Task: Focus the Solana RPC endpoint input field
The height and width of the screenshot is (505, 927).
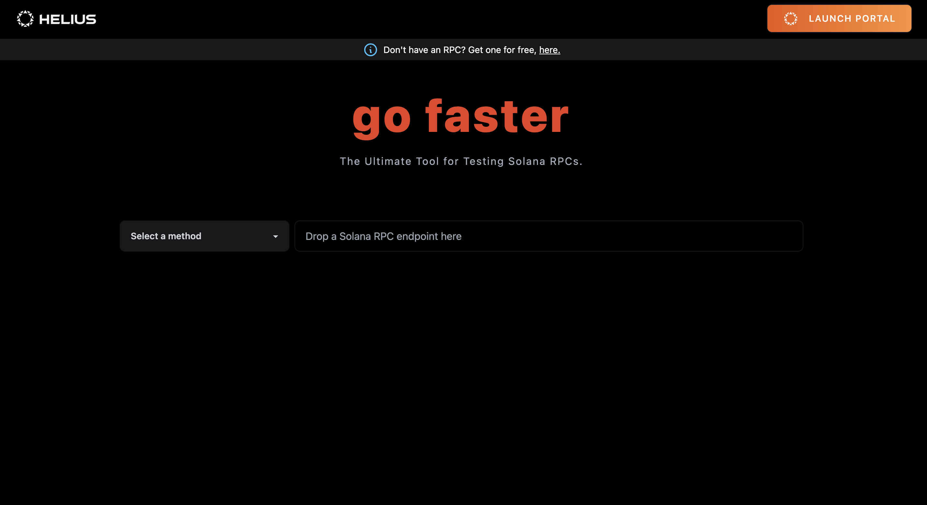Action: click(x=548, y=236)
